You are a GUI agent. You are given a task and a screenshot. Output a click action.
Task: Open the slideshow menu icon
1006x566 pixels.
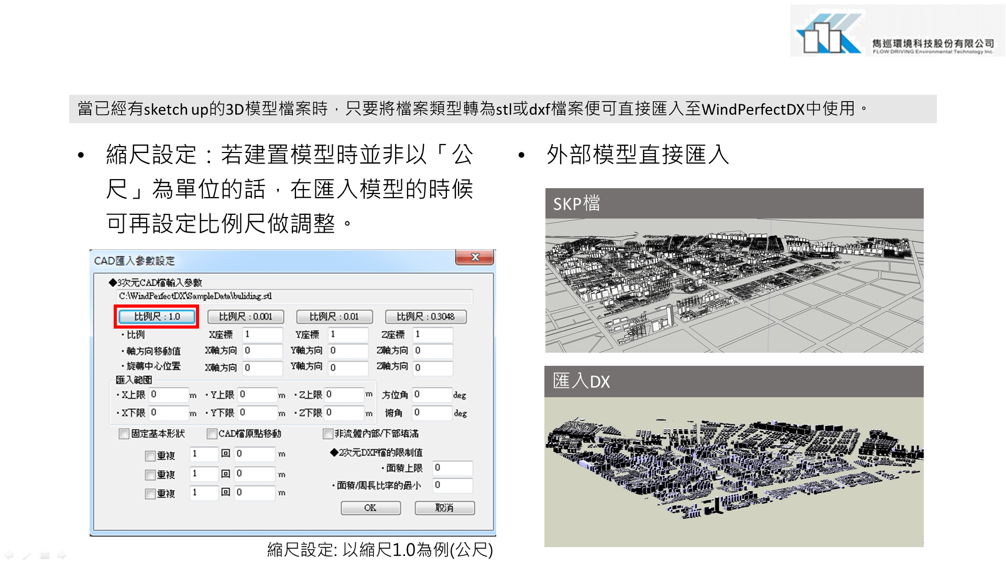[x=45, y=555]
